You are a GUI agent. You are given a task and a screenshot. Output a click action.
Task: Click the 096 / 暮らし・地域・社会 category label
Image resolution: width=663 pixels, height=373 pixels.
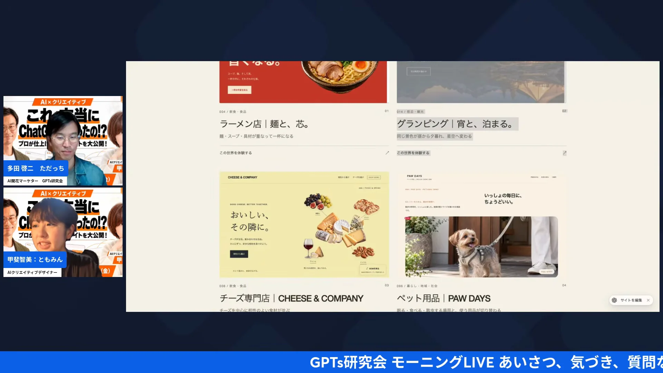click(417, 286)
